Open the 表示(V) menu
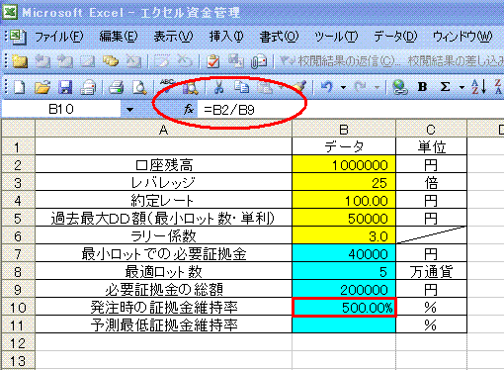 [x=173, y=37]
